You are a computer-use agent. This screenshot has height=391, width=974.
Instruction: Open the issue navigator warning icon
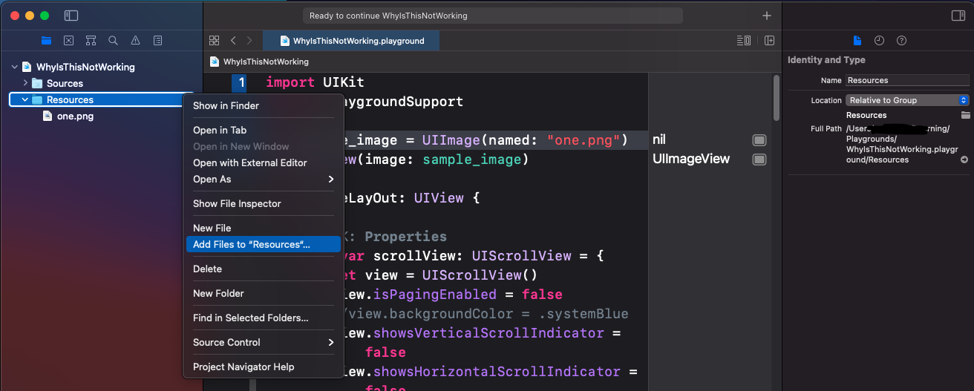pos(135,41)
